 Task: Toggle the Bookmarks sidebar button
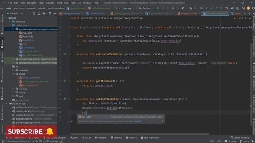2,94
